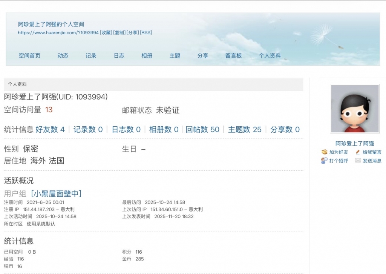Click the leave message (给我留言) pencil icon
Image resolution: width=386 pixels, height=274 pixels.
click(358, 152)
